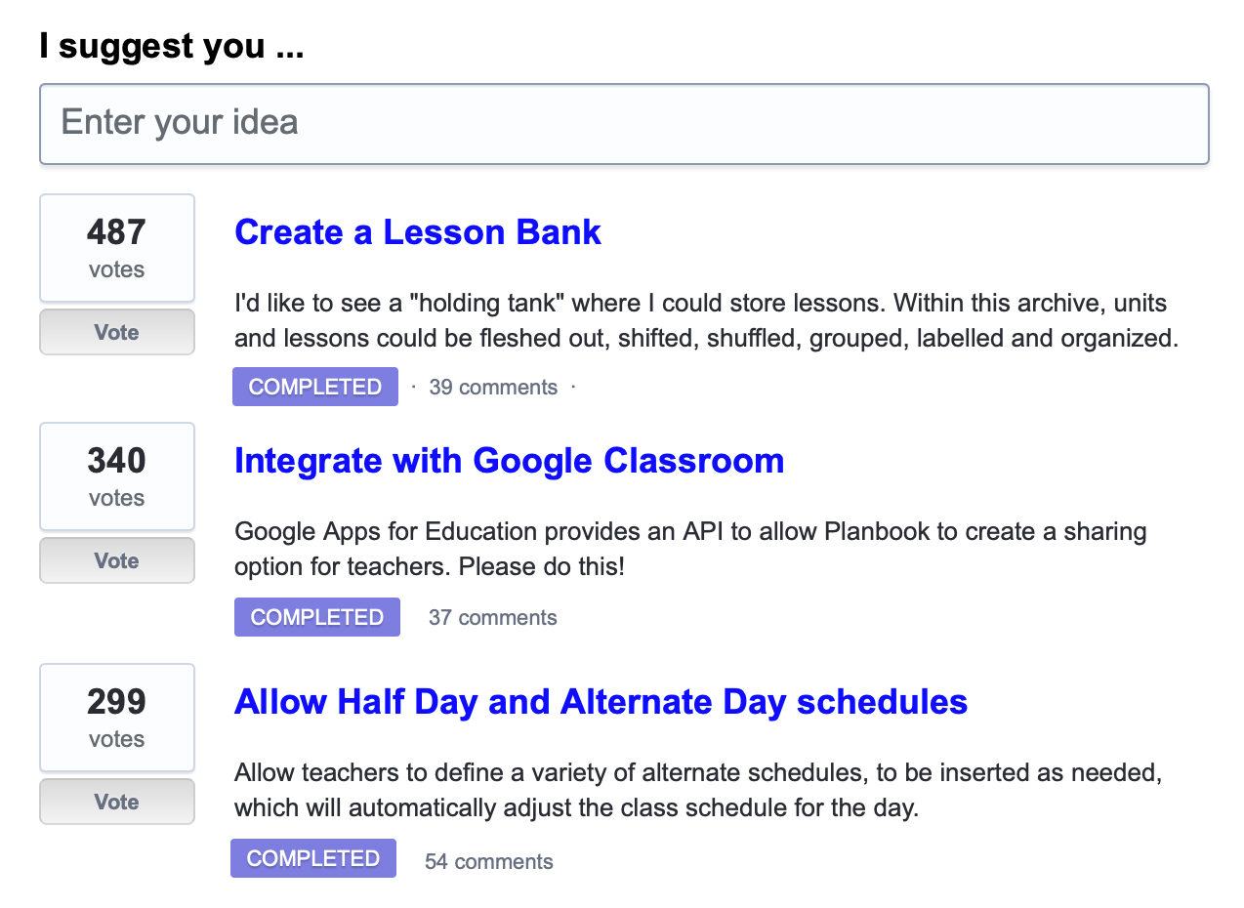
Task: Vote for Allow Half Day and Alternate Day schedules
Action: click(x=116, y=802)
